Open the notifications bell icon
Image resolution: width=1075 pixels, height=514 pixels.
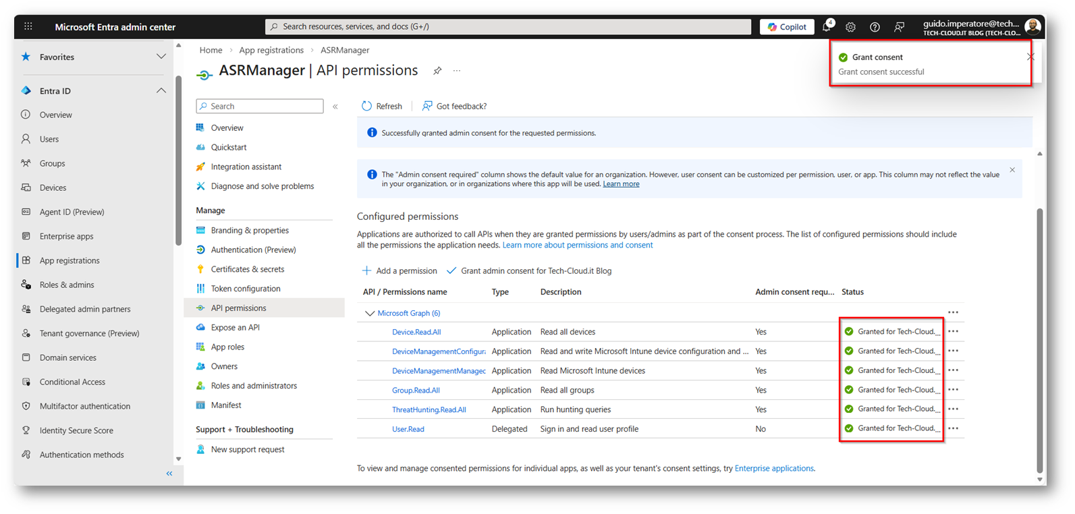[x=827, y=27]
